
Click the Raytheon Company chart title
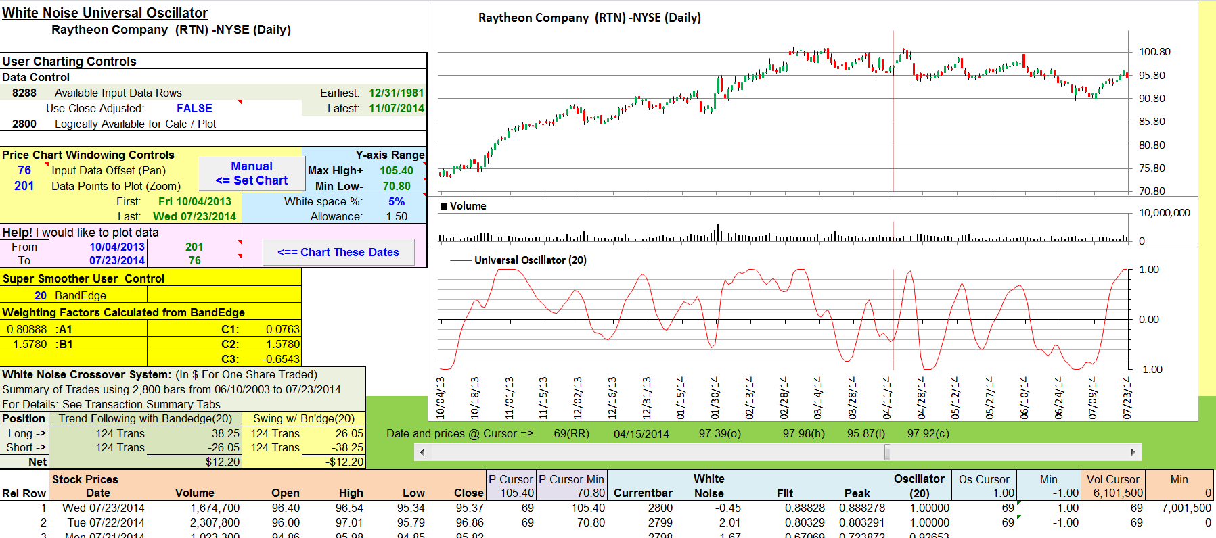click(589, 18)
